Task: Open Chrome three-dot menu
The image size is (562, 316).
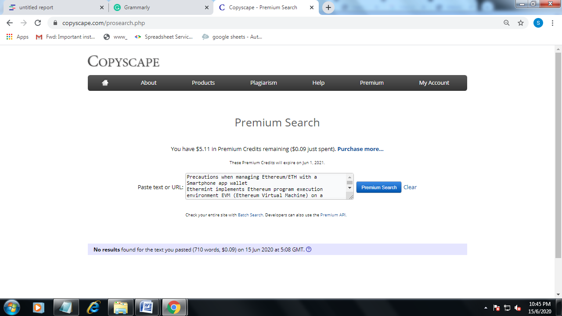Action: point(552,23)
